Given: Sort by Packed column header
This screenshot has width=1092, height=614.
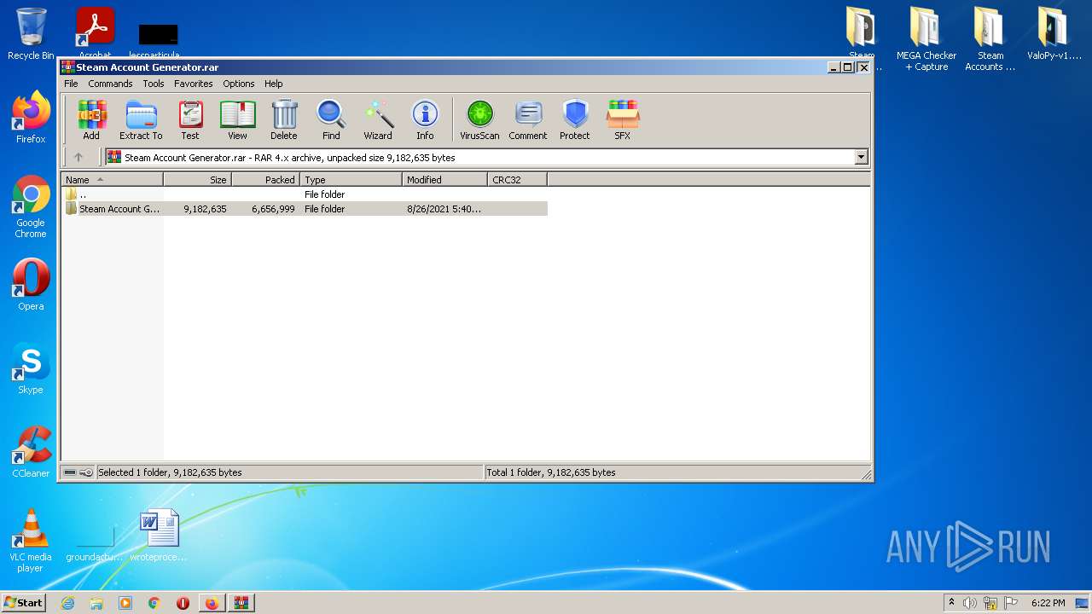Looking at the screenshot, I should tap(265, 179).
